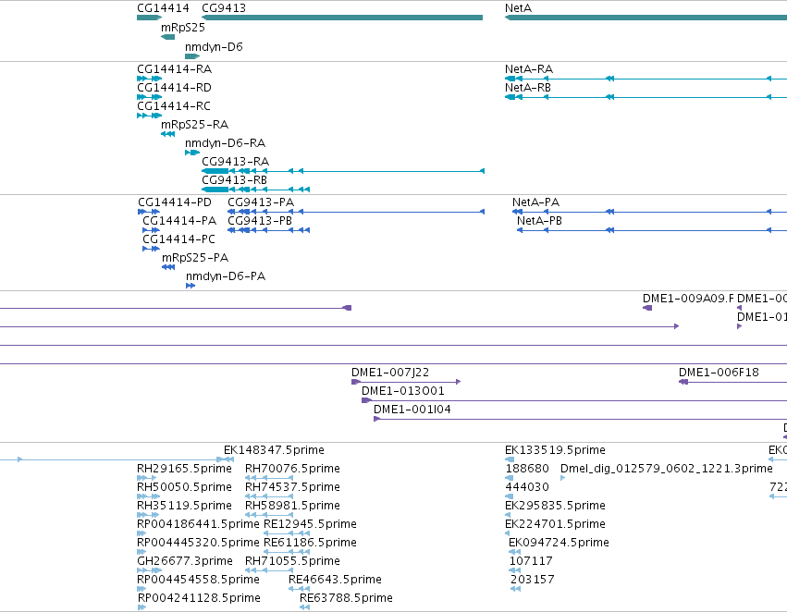Select EST RH58981.5prime
Screen dimensions: 787x612
(x=292, y=506)
